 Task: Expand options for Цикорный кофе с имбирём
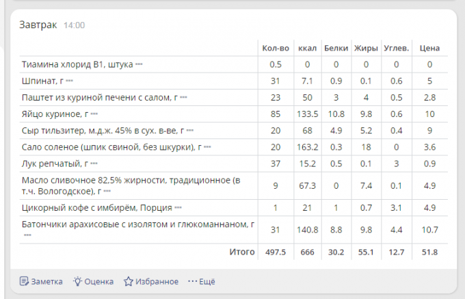click(178, 207)
